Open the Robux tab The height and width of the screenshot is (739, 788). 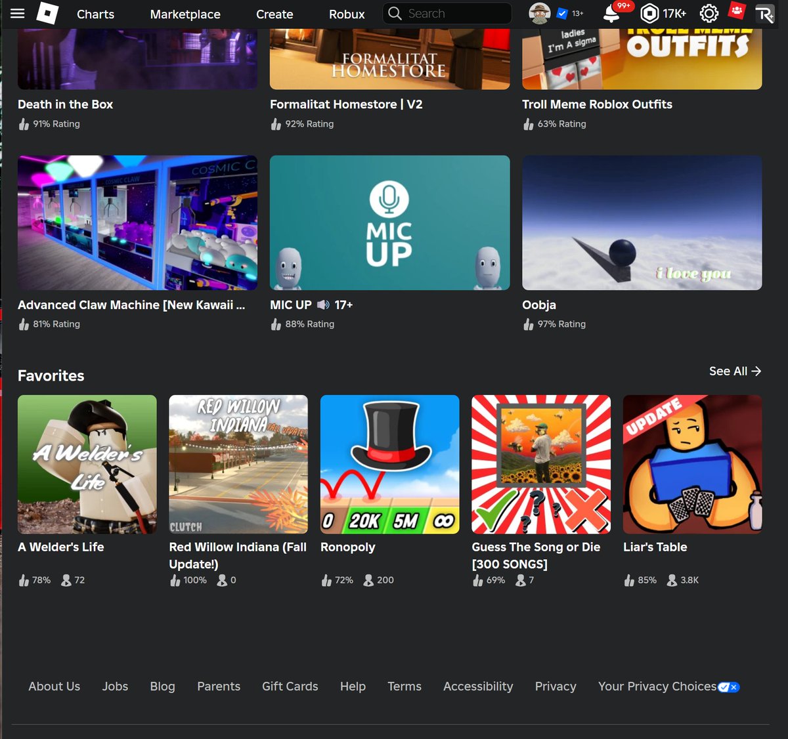[347, 14]
